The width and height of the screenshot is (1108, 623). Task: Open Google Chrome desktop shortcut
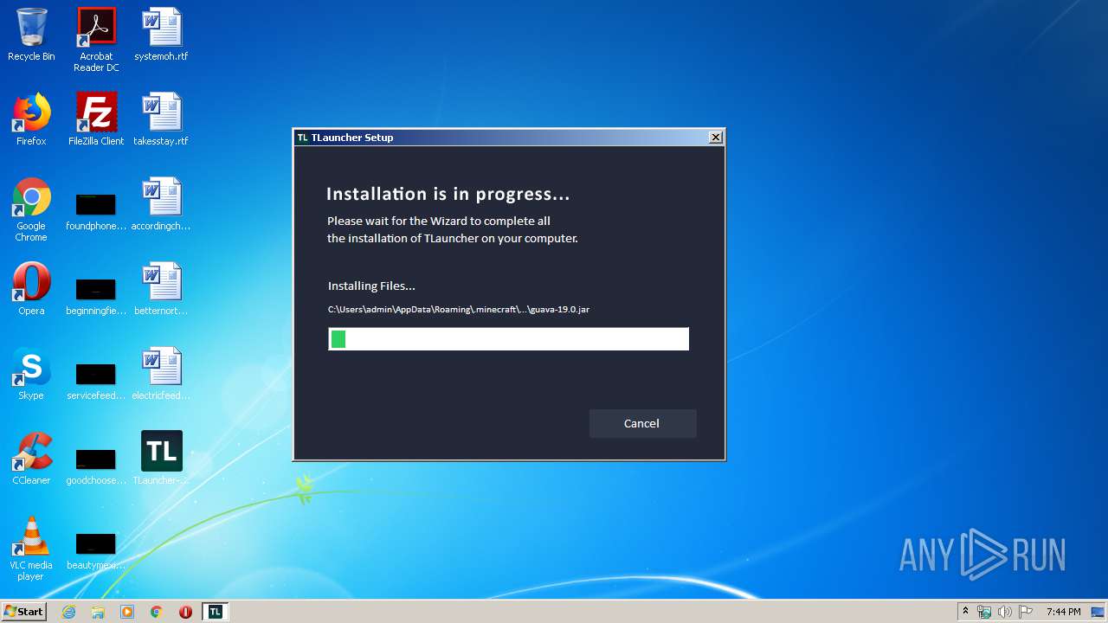click(x=31, y=209)
